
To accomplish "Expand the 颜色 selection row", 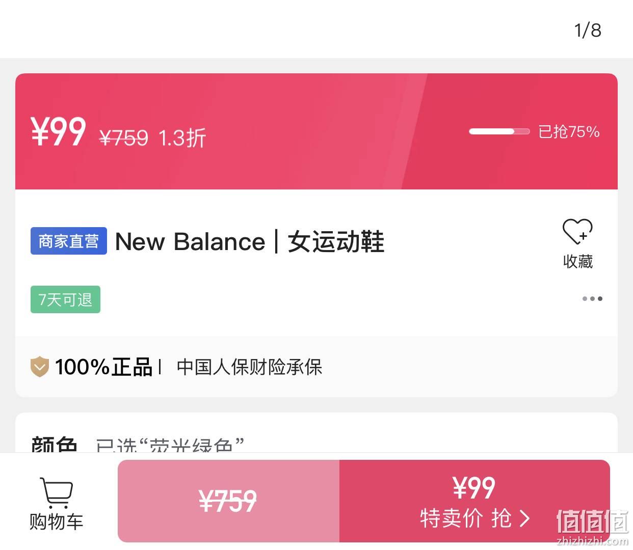I will click(316, 442).
